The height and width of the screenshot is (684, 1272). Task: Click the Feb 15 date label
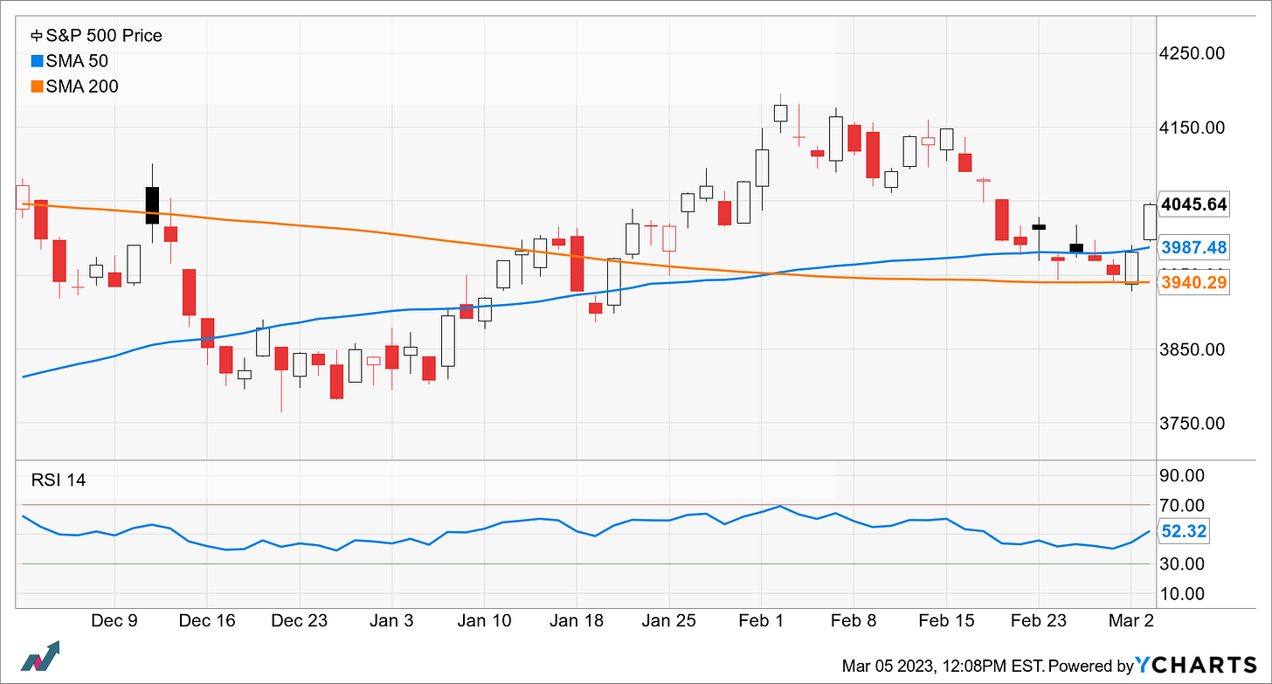coord(945,621)
